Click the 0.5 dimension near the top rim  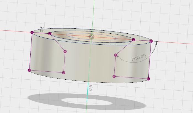coord(42,29)
